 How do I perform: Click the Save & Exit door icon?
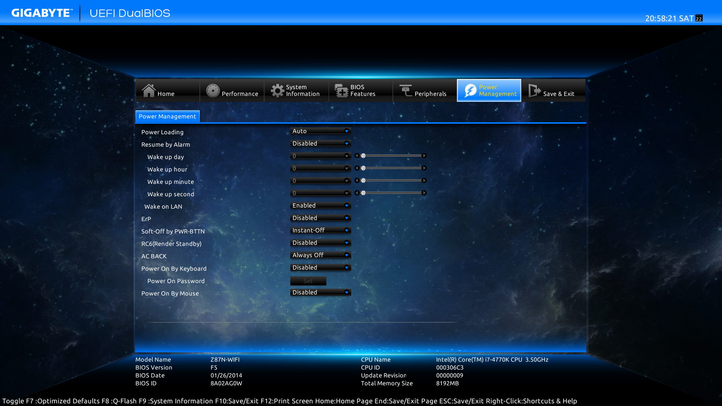click(x=534, y=91)
